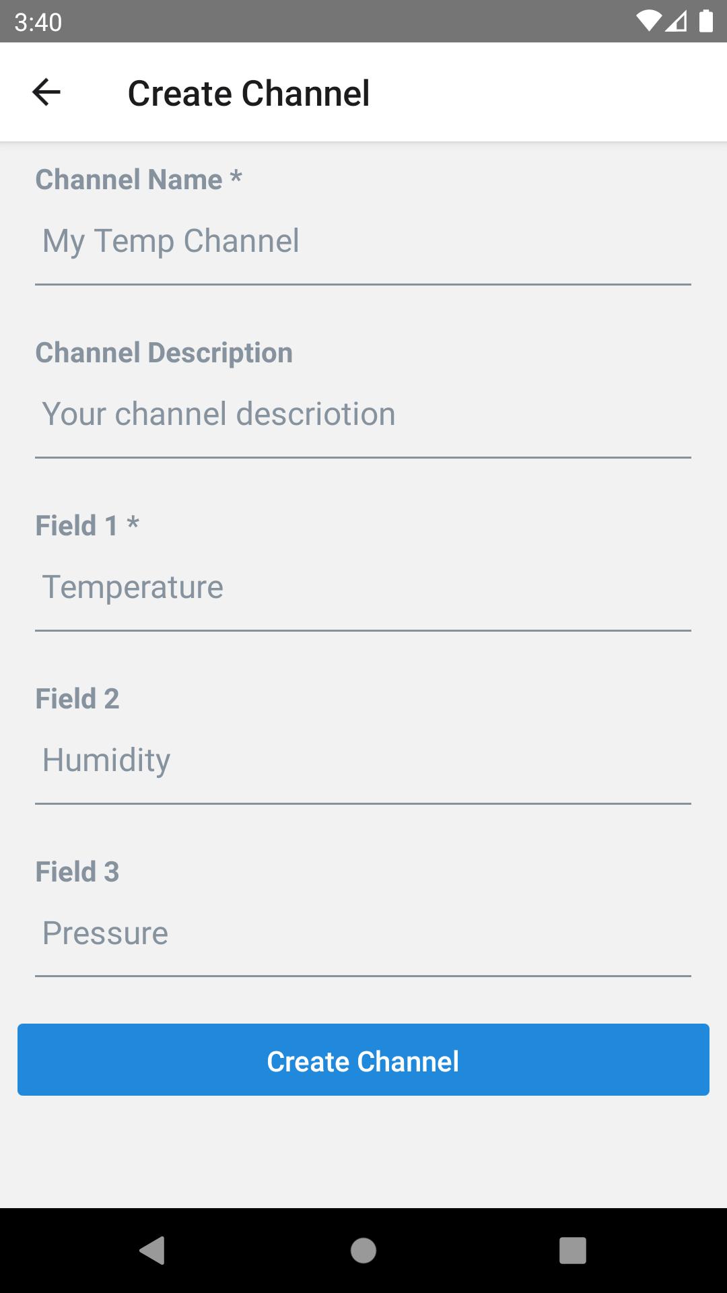The image size is (727, 1293).
Task: Tap the Field 2 label
Action: click(x=77, y=698)
